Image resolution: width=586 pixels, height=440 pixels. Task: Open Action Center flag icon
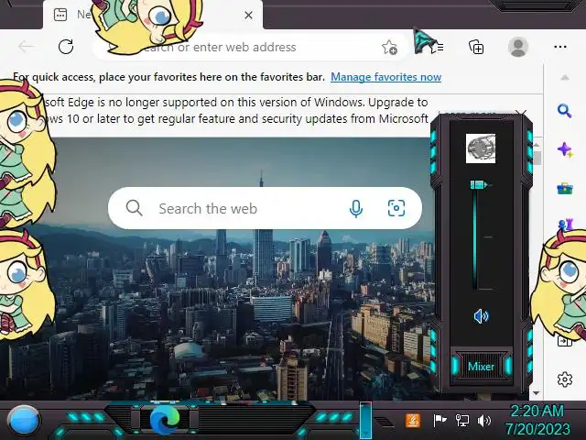pos(439,421)
